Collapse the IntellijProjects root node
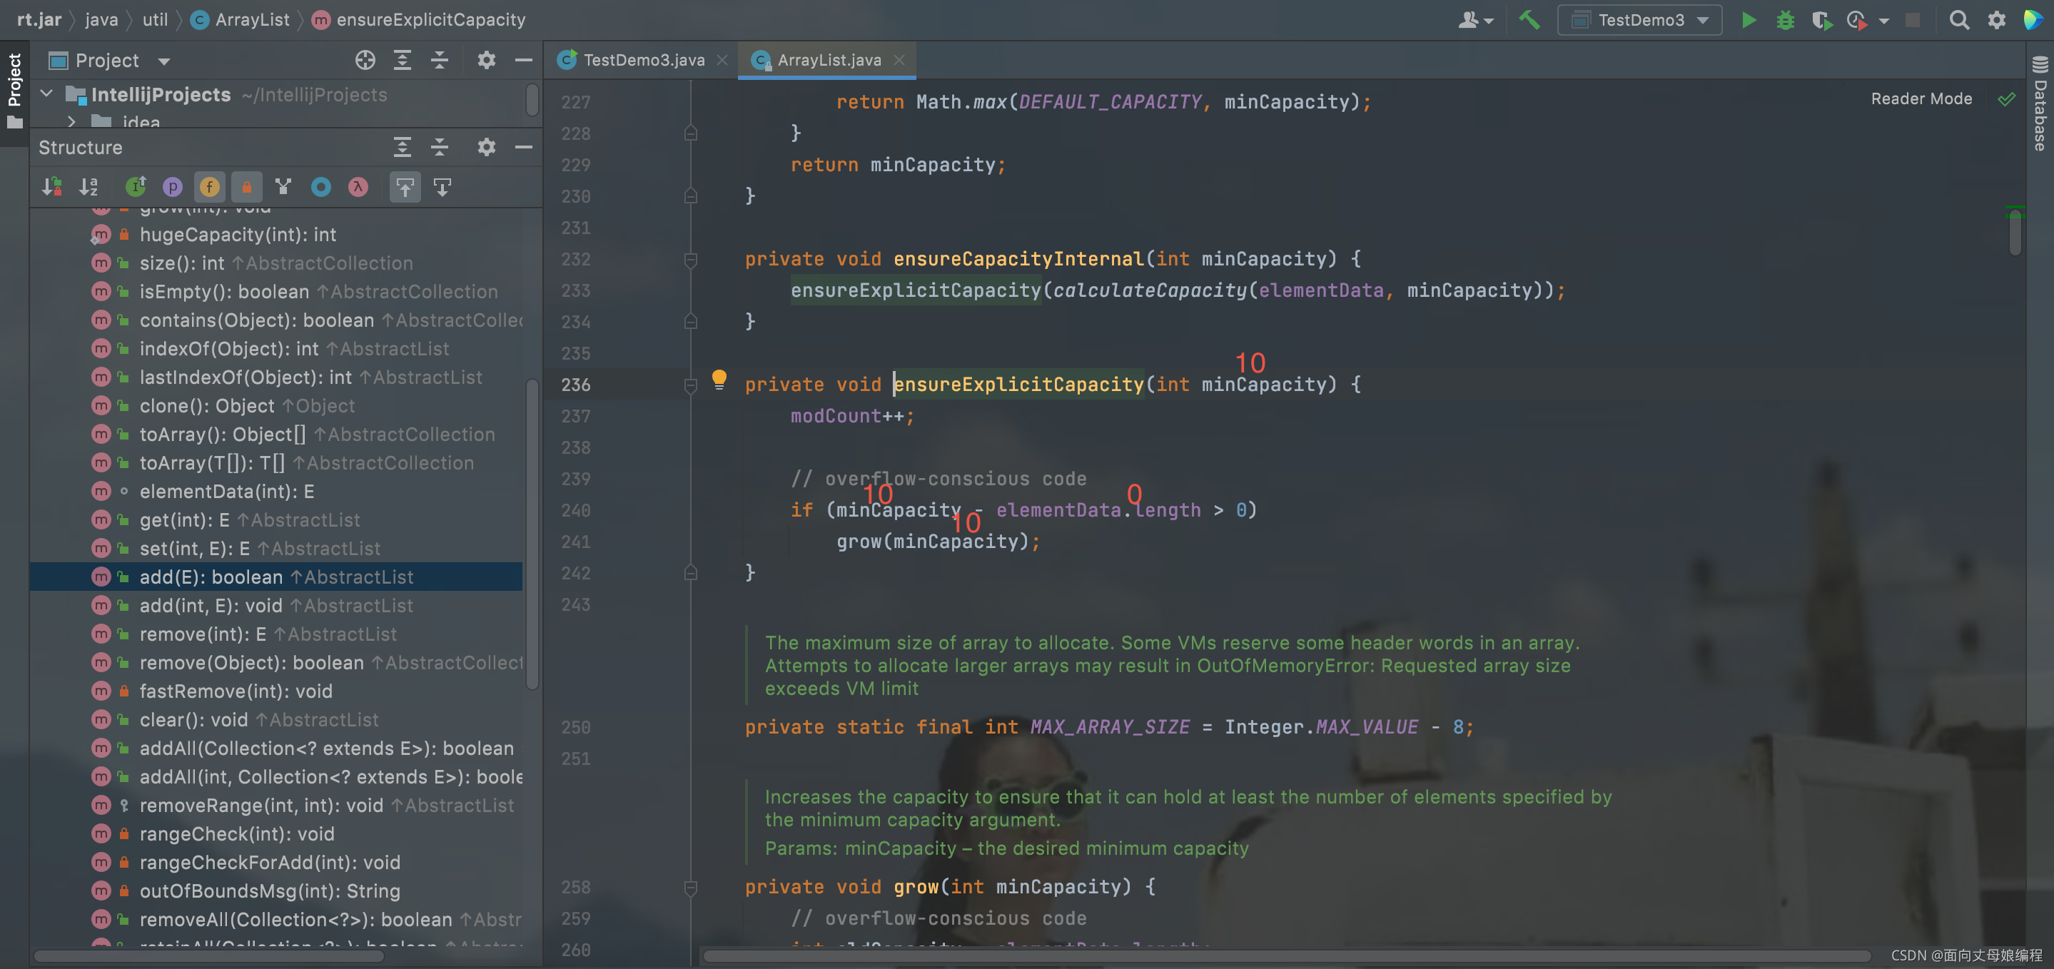Viewport: 2054px width, 969px height. click(x=47, y=94)
